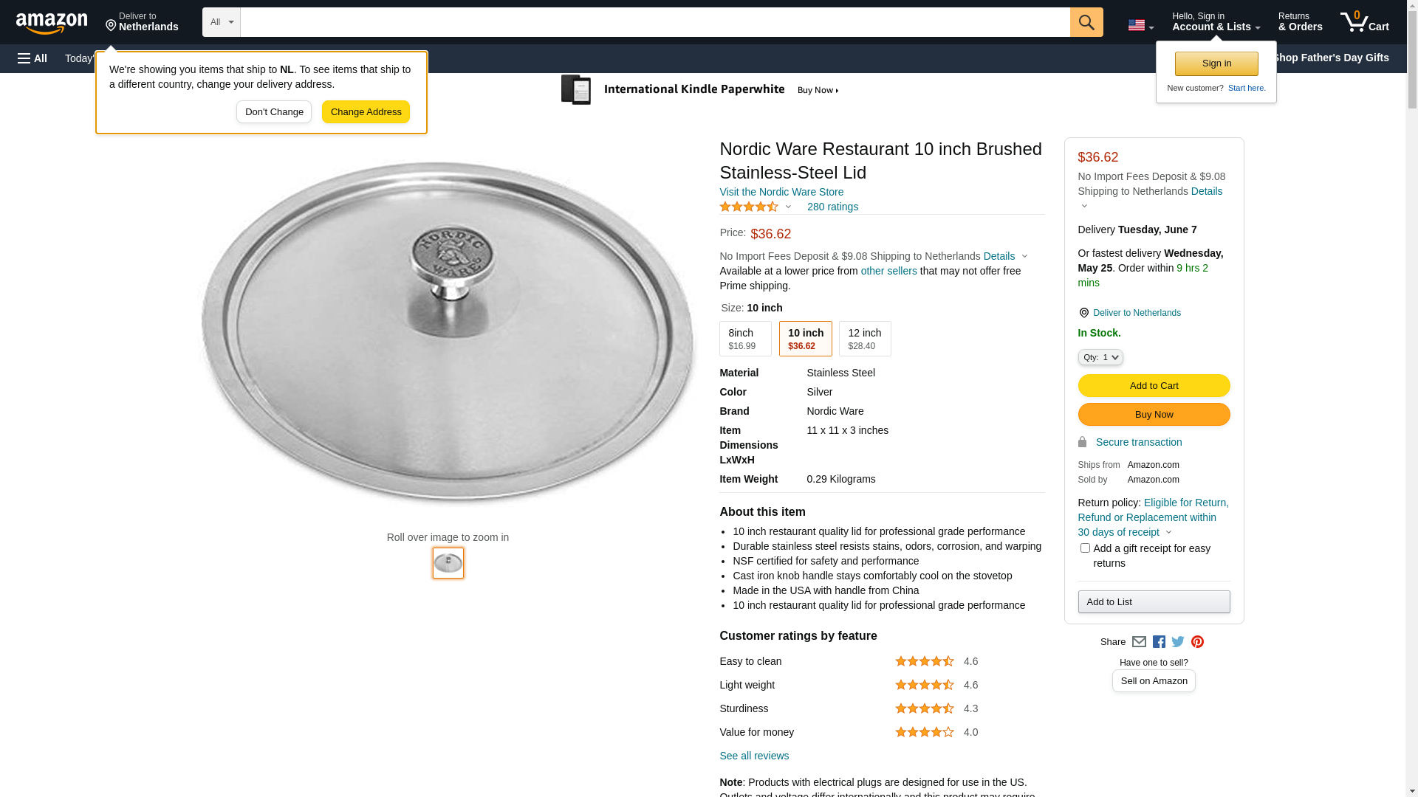Click the Amazon logo
Viewport: 1418px width, 797px height.
(52, 23)
